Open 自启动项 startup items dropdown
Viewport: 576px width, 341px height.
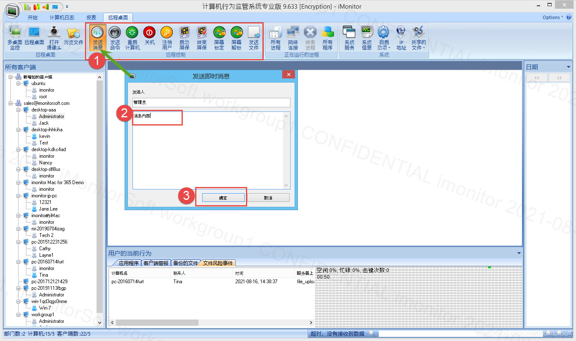[384, 38]
